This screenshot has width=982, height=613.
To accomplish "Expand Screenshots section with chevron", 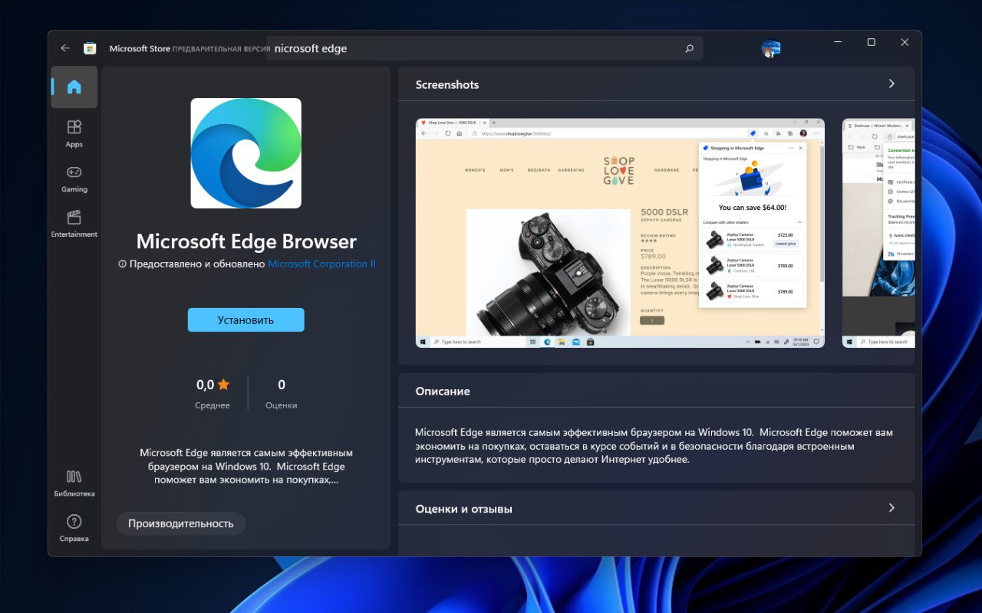I will click(x=891, y=84).
